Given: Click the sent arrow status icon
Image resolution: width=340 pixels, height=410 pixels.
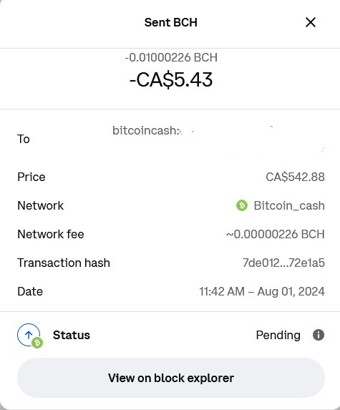Looking at the screenshot, I should point(29,335).
